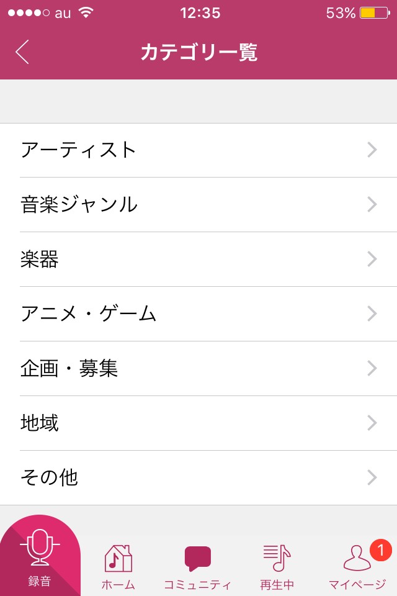Tap the 録音 label
397x596 pixels.
pyautogui.click(x=40, y=582)
